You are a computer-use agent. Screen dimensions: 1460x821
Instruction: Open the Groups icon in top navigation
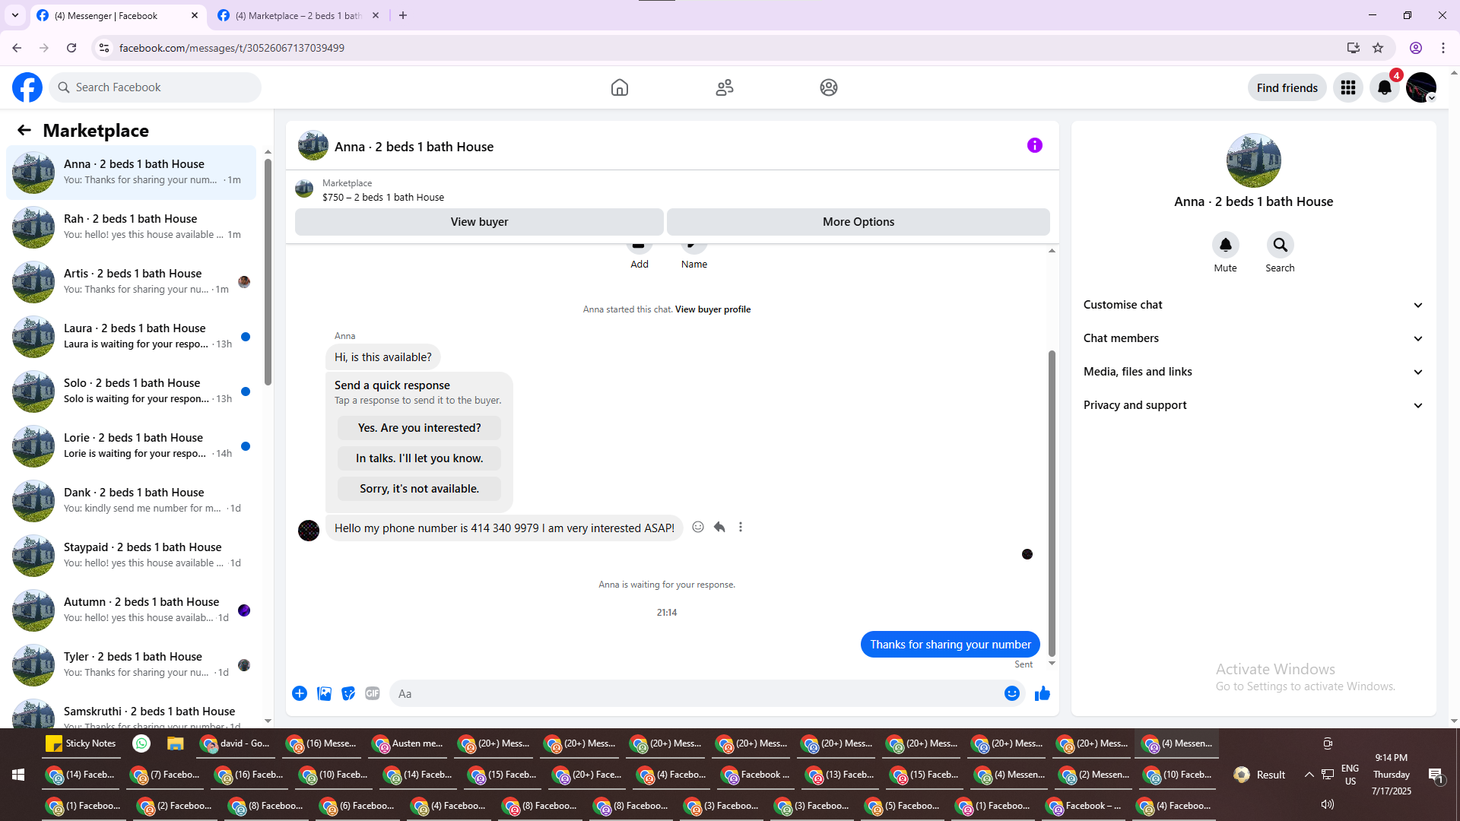point(829,87)
